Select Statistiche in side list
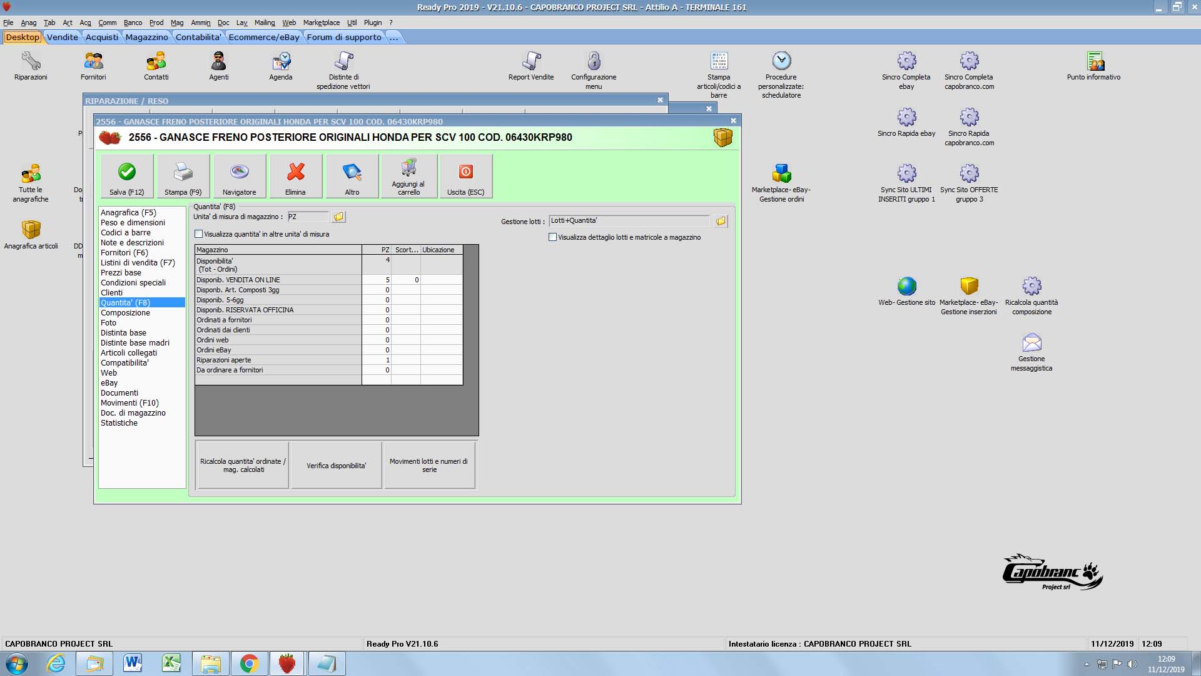Screen dimensions: 1201x676 tap(119, 423)
